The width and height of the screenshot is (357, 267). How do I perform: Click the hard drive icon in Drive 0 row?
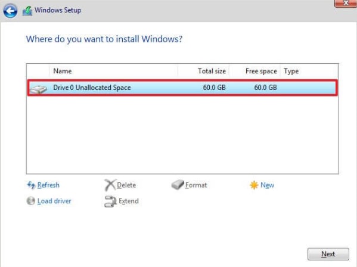point(39,89)
